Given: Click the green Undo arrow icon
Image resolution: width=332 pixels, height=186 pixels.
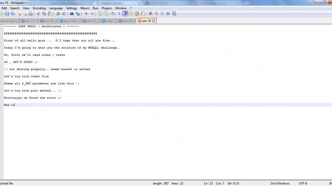Looking at the screenshot, I should [58, 14].
